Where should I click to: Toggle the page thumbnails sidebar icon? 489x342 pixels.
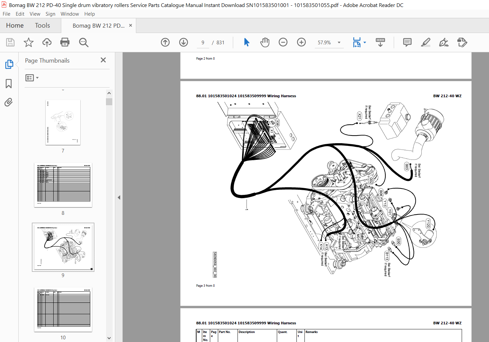[9, 64]
